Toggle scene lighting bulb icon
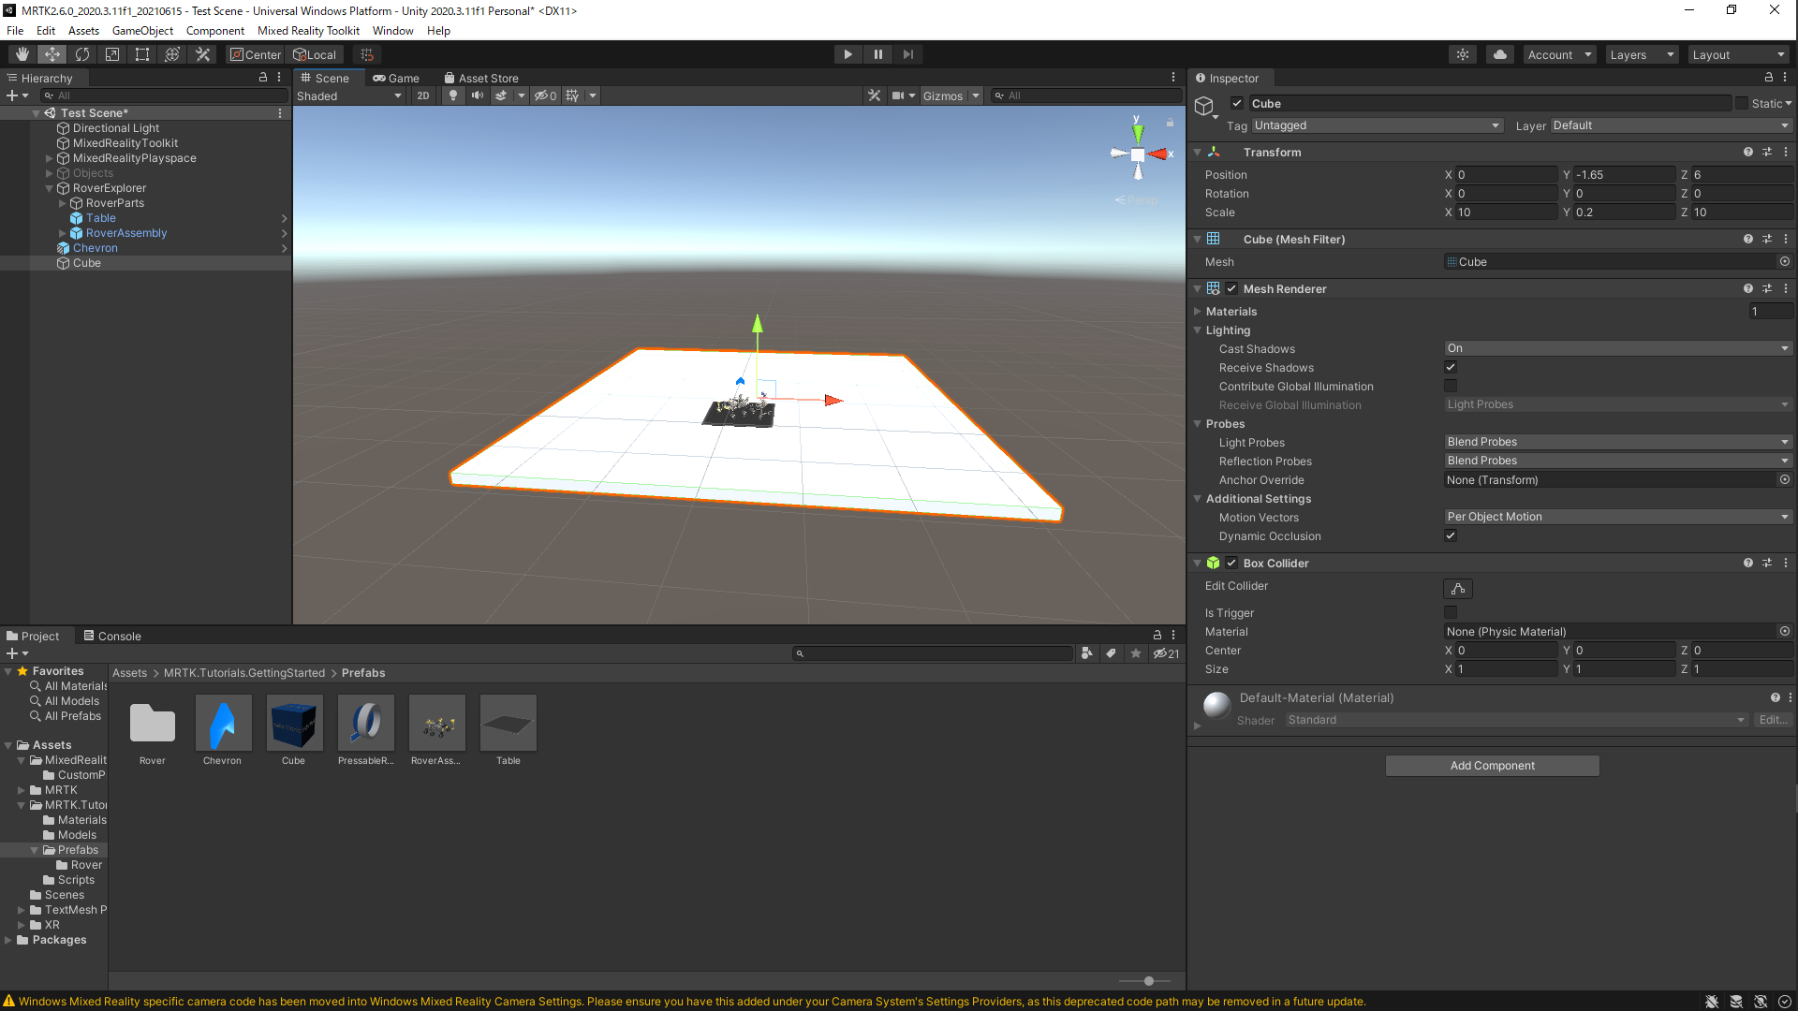 [x=453, y=95]
